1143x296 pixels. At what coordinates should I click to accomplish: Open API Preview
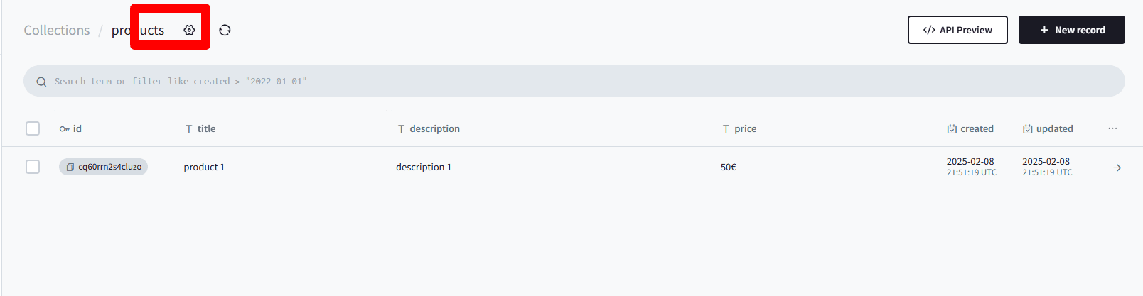957,30
